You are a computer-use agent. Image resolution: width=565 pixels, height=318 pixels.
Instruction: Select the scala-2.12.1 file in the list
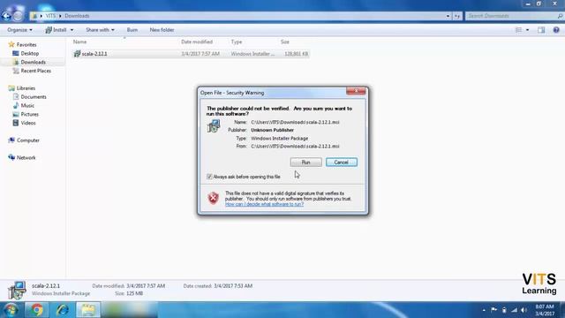click(x=191, y=54)
